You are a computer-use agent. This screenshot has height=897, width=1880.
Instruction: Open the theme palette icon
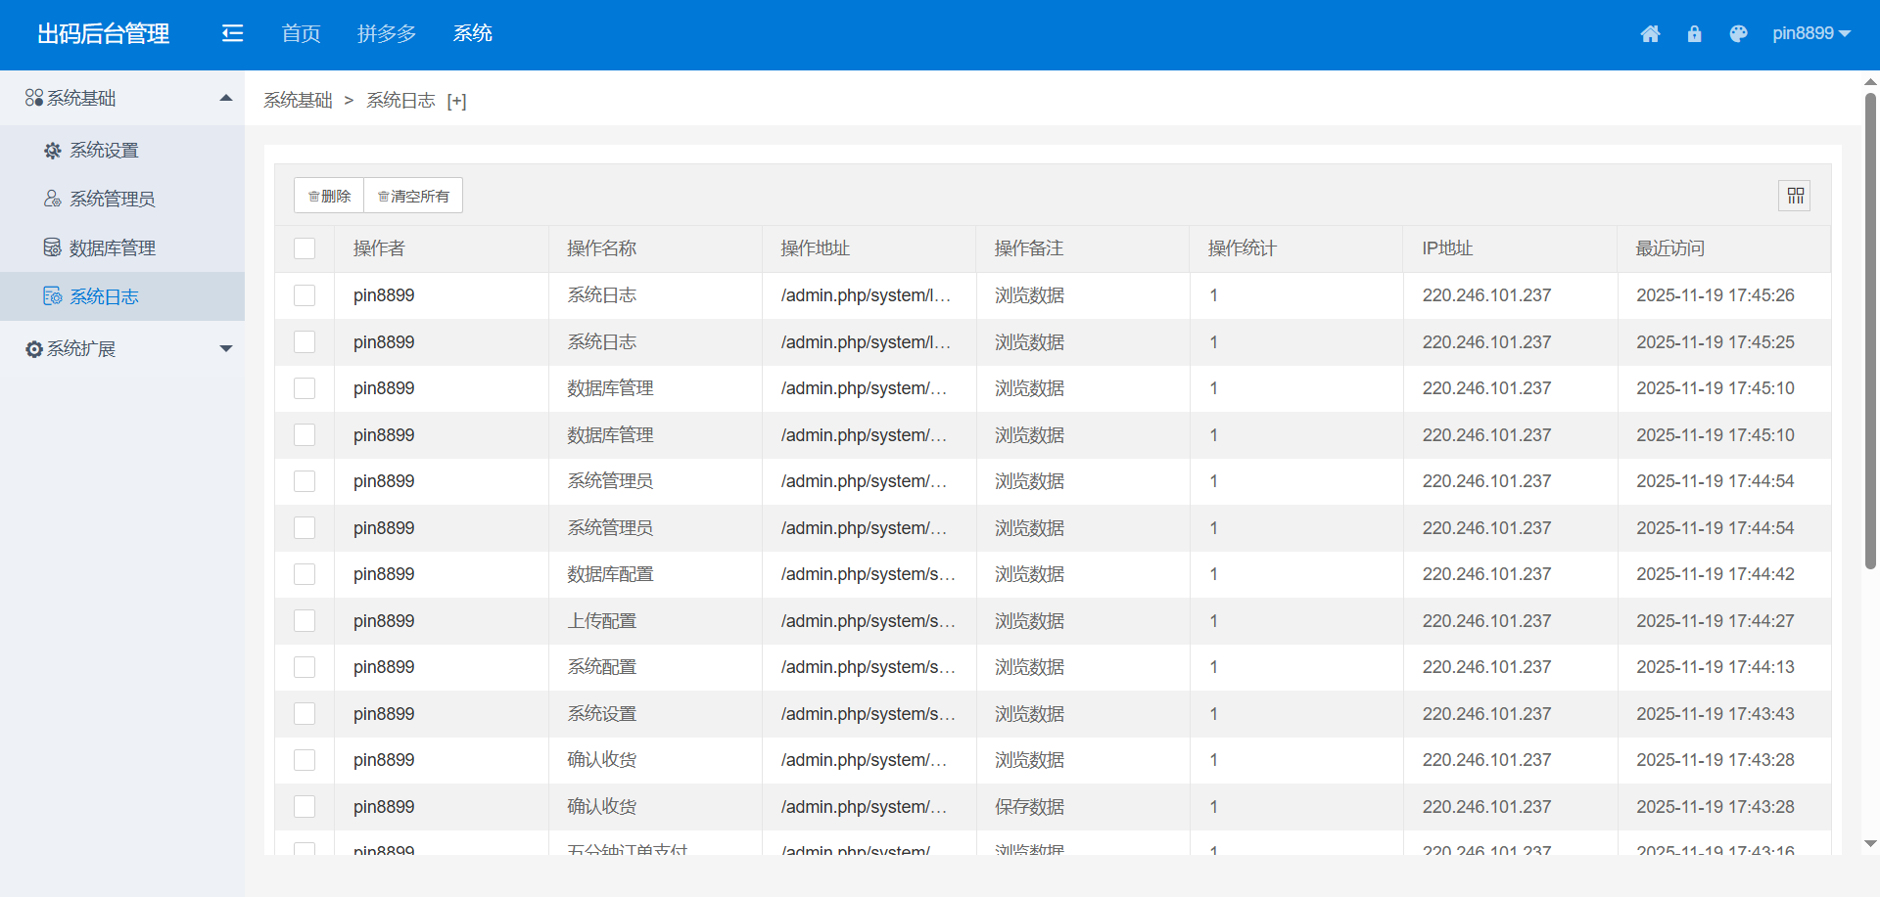coord(1738,34)
